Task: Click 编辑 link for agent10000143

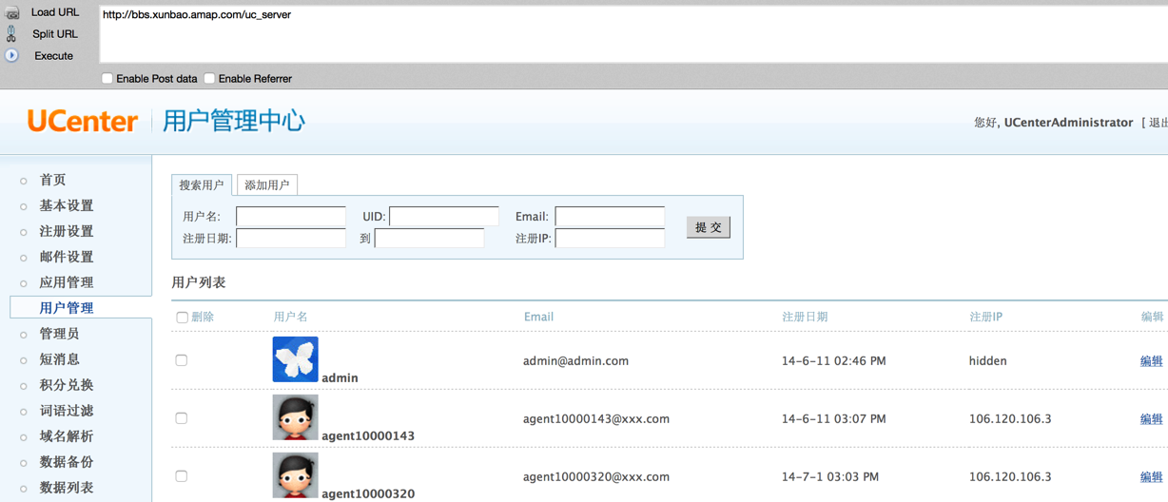Action: 1151,419
